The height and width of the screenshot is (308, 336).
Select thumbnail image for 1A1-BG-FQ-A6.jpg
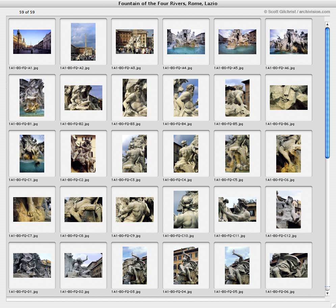click(x=288, y=42)
